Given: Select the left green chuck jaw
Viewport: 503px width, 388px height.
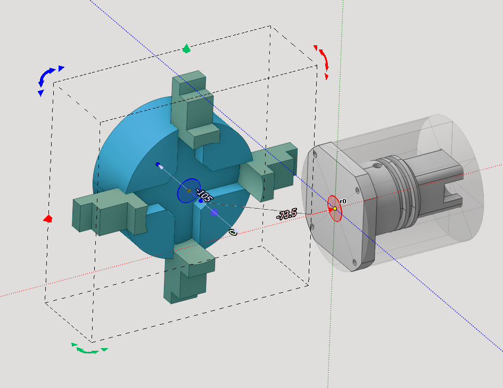Looking at the screenshot, I should coord(104,210).
